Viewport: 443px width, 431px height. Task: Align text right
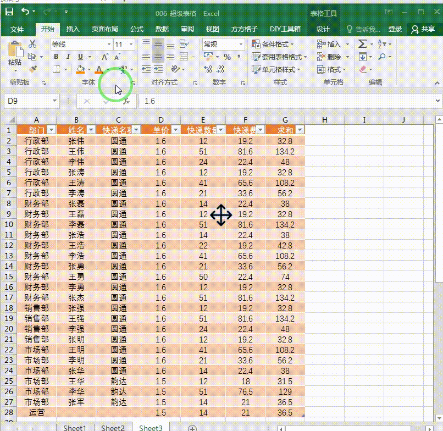tap(170, 57)
